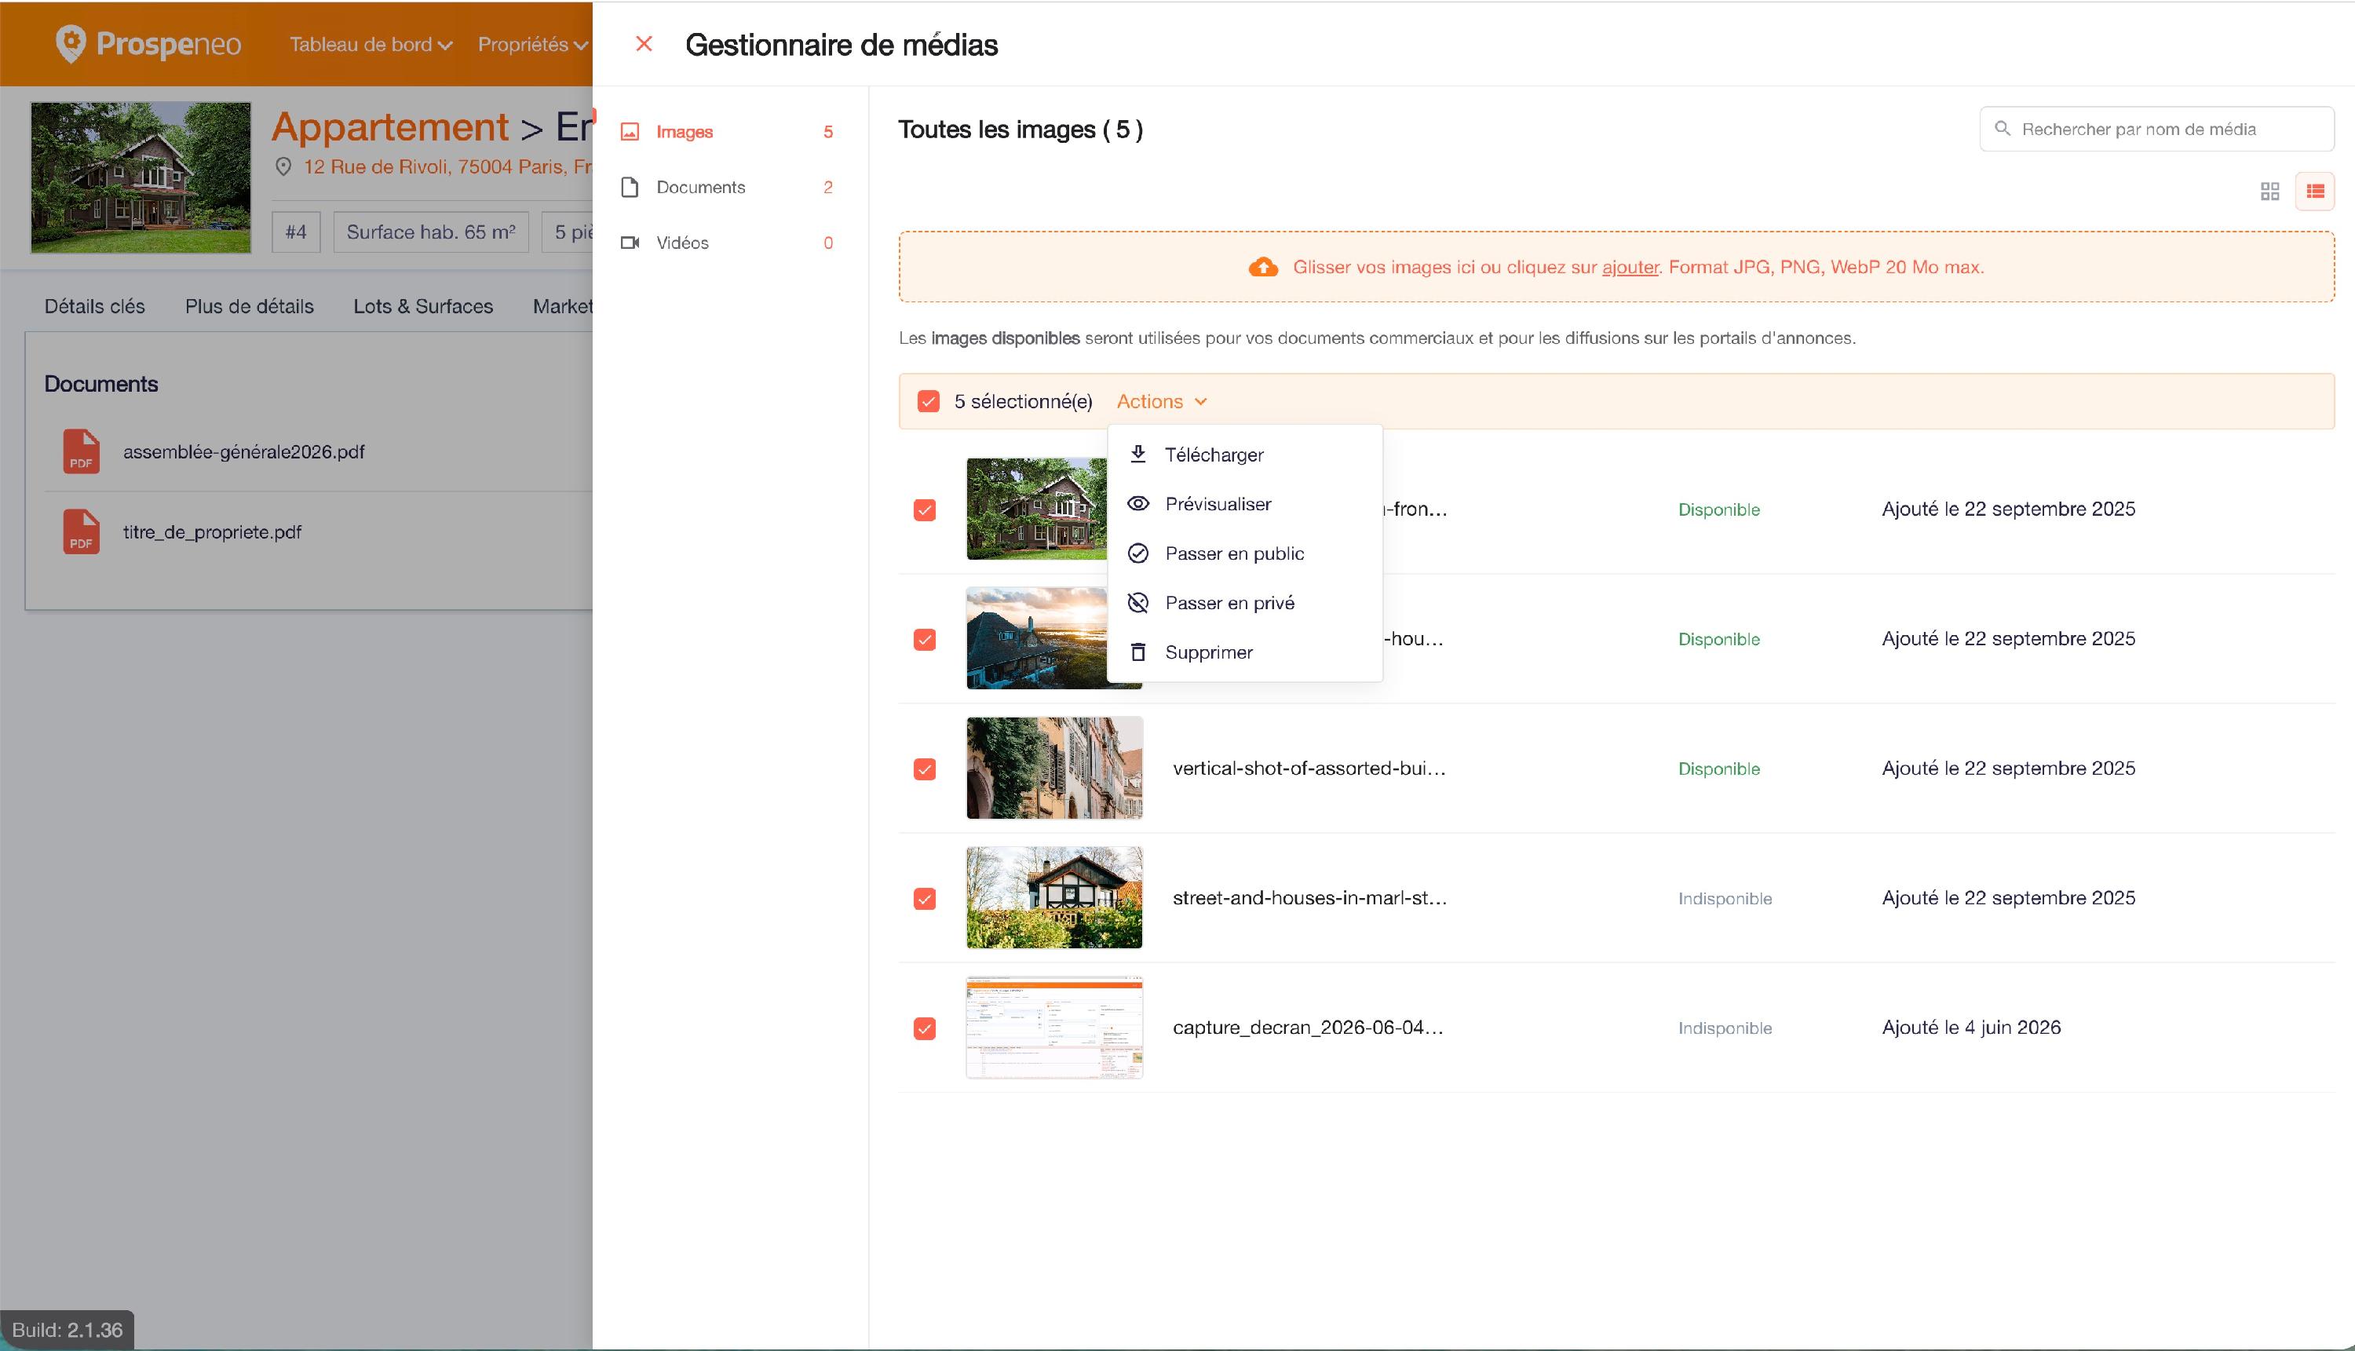
Task: Open titre_de_propriete.pdf document
Action: pos(213,532)
